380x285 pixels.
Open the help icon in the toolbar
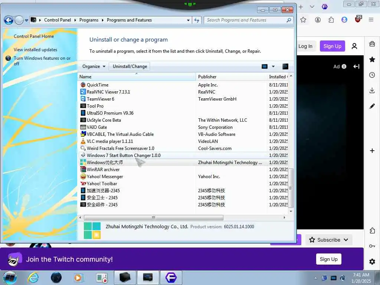pyautogui.click(x=285, y=66)
